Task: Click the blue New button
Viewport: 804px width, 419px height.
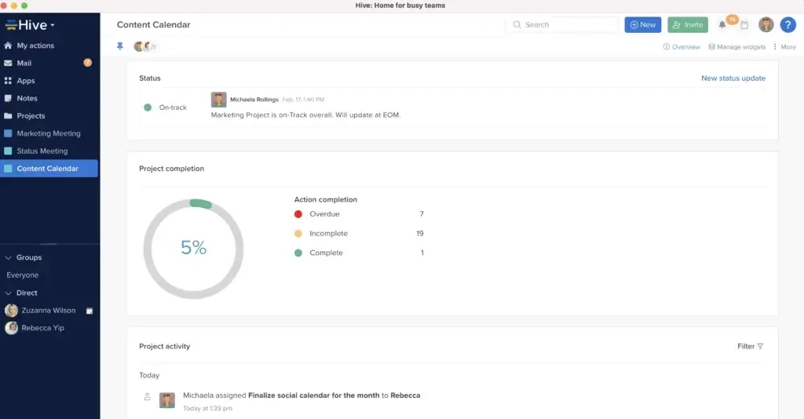Action: (642, 24)
